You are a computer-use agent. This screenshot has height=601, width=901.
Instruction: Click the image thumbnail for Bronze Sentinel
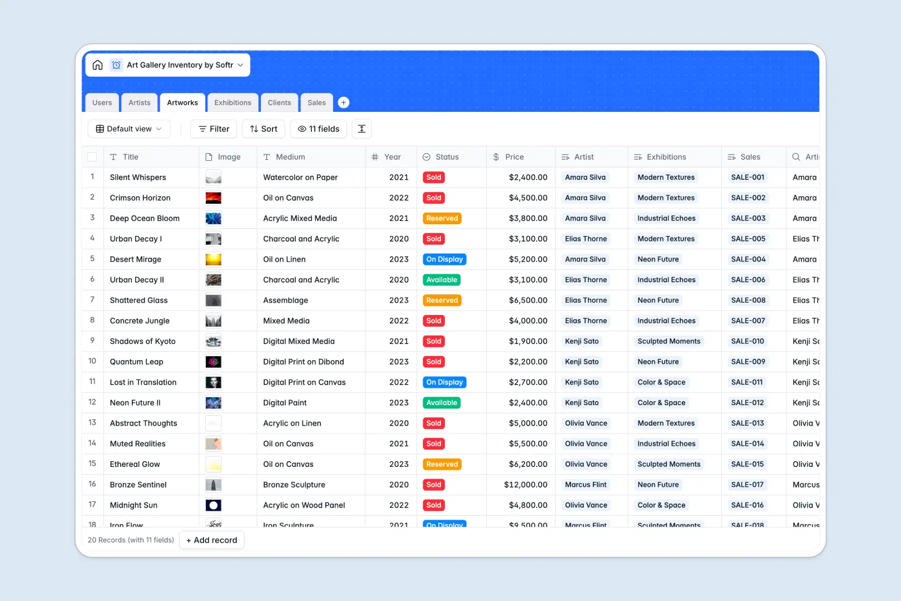pyautogui.click(x=213, y=485)
